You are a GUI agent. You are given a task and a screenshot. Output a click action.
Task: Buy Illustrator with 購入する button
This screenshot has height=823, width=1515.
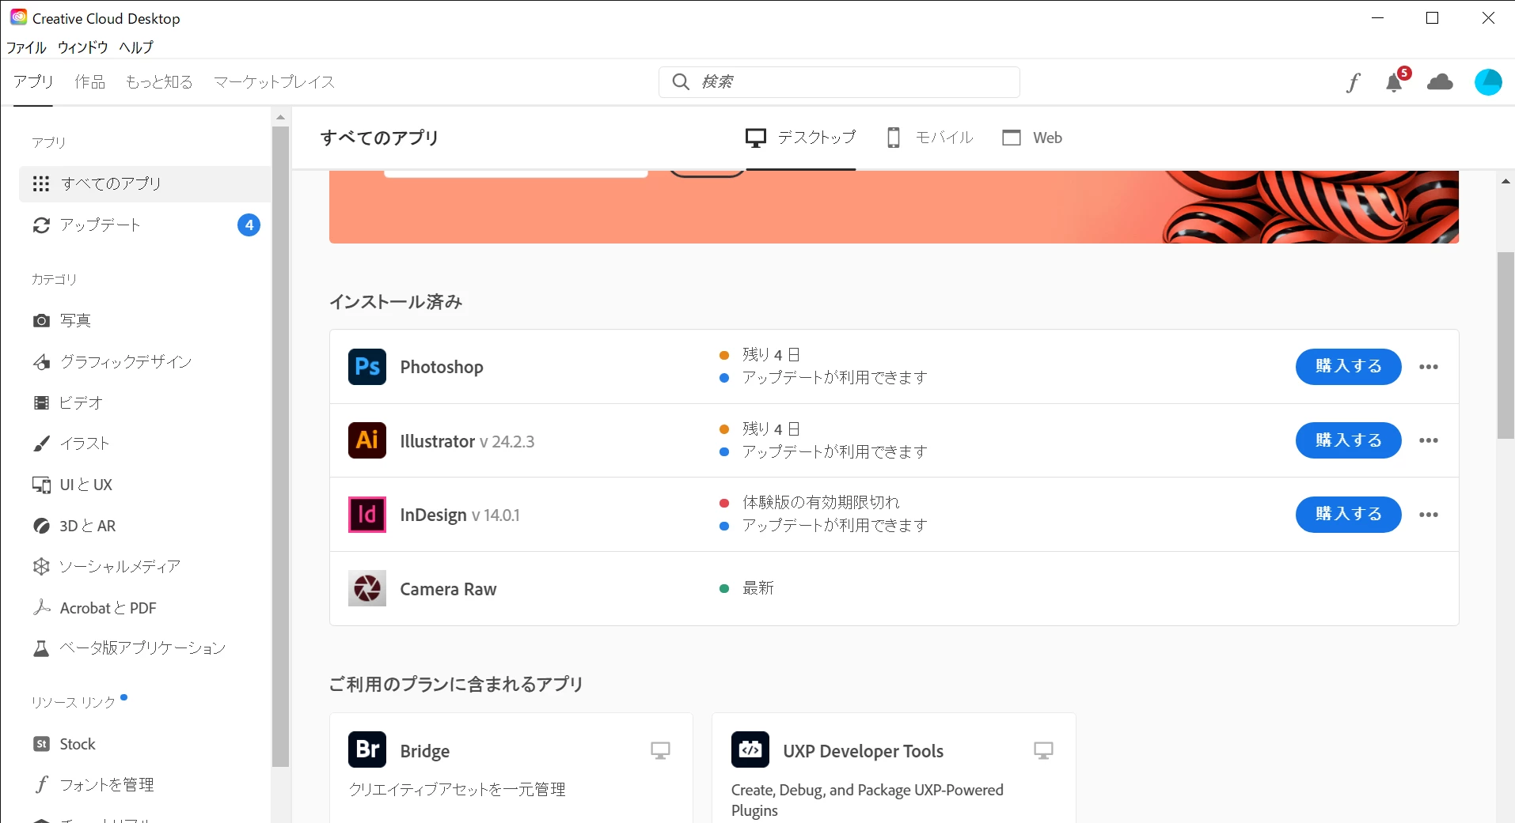pyautogui.click(x=1348, y=440)
